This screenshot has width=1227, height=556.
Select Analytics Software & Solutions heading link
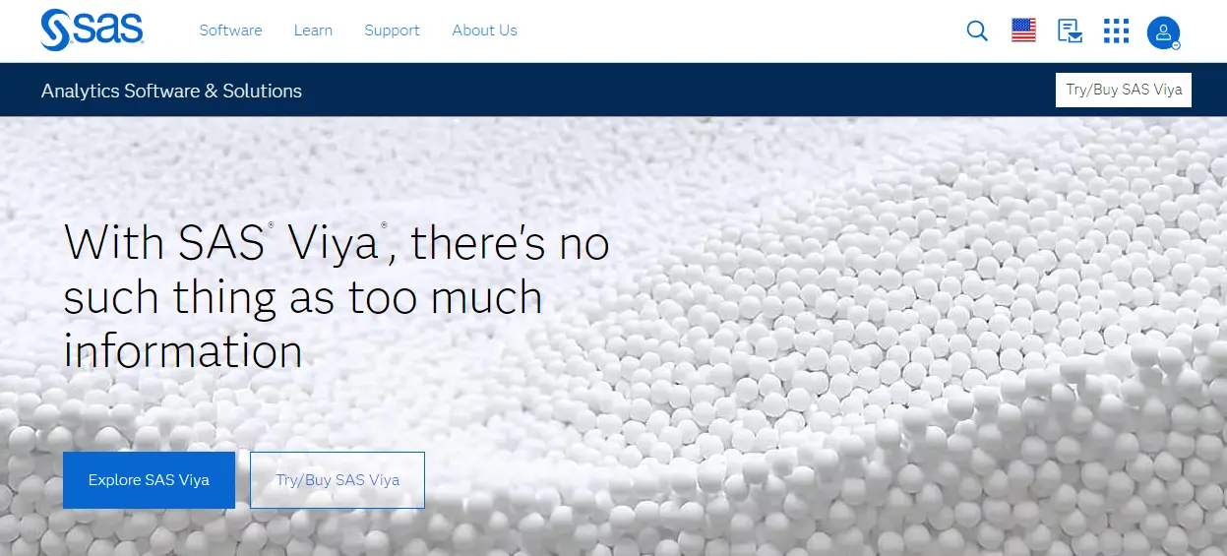(171, 91)
